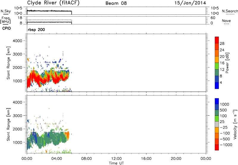This screenshot has height=165, width=238.
Task: Click the 'Clyde River (fitACF)' title
Action: pyautogui.click(x=53, y=3)
